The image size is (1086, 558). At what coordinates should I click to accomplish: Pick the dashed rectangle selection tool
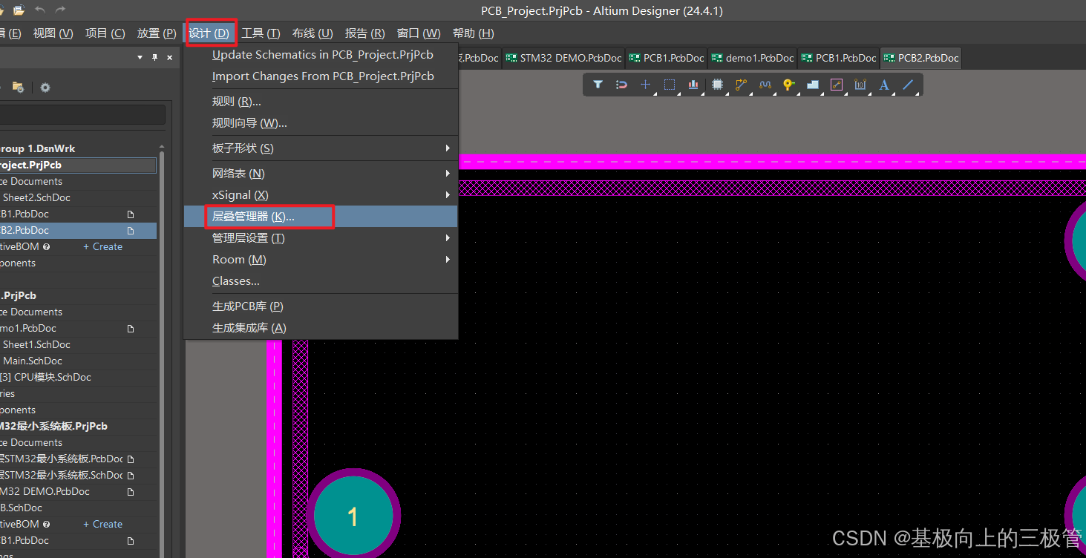[x=669, y=85]
